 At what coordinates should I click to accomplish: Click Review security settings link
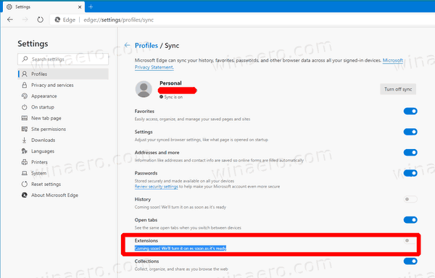pyautogui.click(x=156, y=187)
